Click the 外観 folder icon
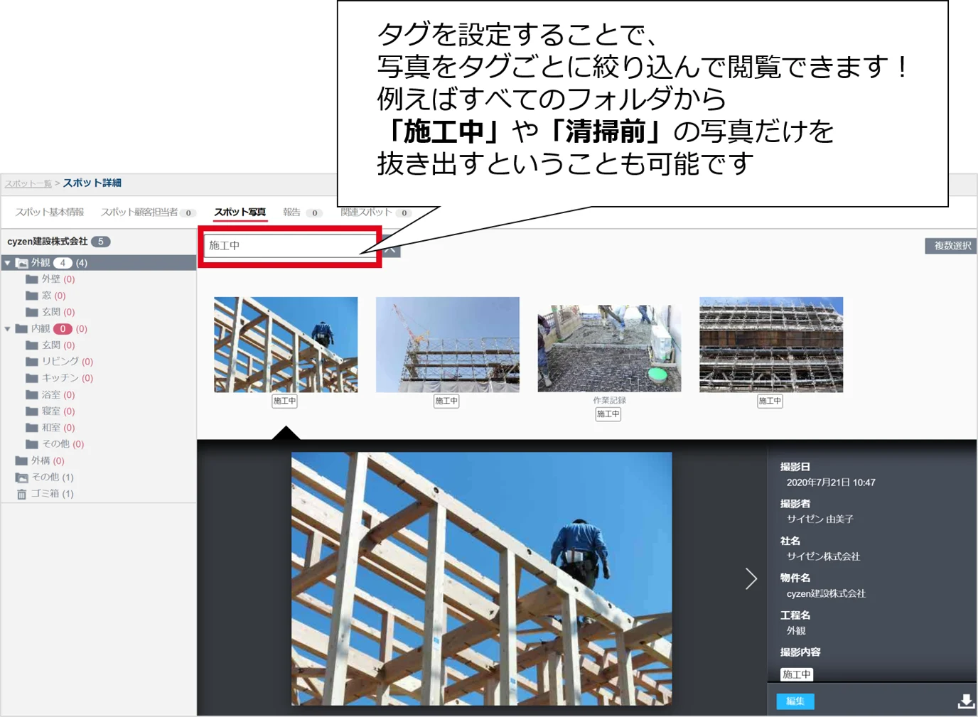Viewport: 978px width, 717px height. (x=22, y=263)
